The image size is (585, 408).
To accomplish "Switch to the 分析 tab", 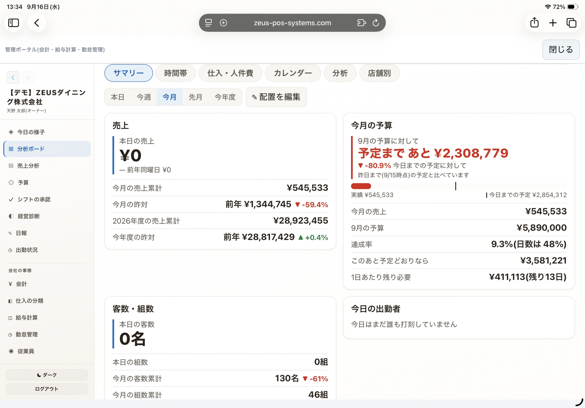I will point(340,73).
